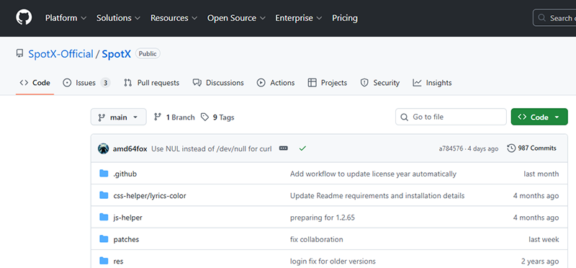Click 'last month' timestamp in .github row
Viewport: 576px width, 268px height.
click(541, 174)
